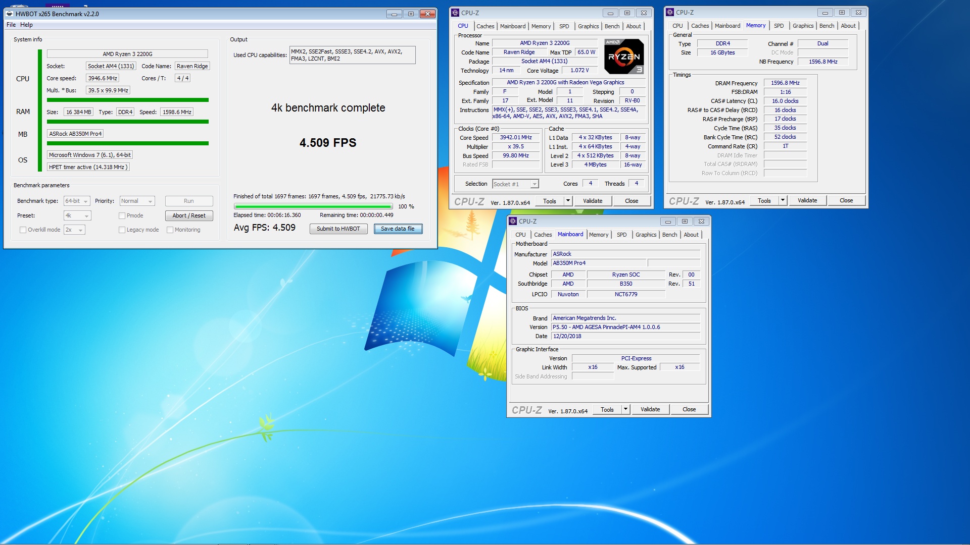Minimize the CPU-Z processor window
Viewport: 970px width, 545px height.
click(x=610, y=13)
